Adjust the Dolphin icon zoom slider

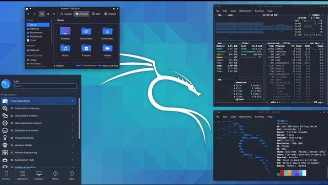(x=86, y=66)
